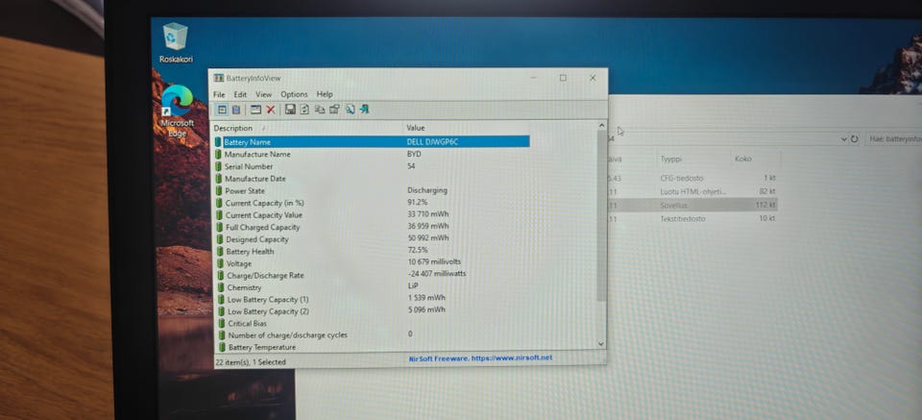Viewport: 922px width, 420px height.
Task: Expand the Explorer address bar history dropdown
Action: click(x=844, y=139)
